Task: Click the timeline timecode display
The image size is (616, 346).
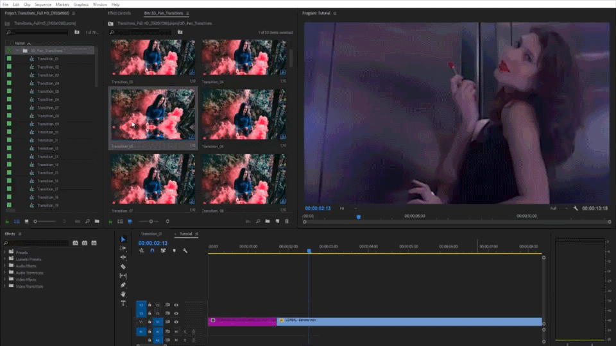Action: click(153, 243)
